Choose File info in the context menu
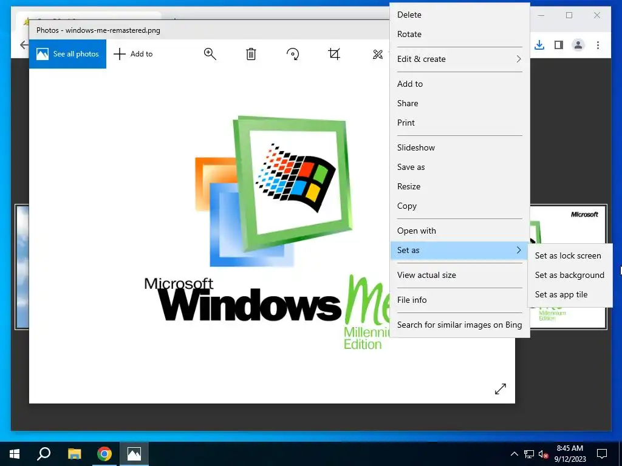 (460, 300)
